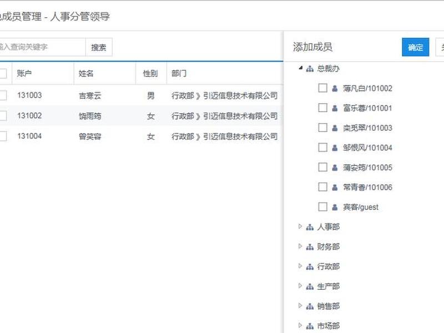The height and width of the screenshot is (333, 444).
Task: Expand the 销售部 tree node arrow
Action: pos(300,306)
